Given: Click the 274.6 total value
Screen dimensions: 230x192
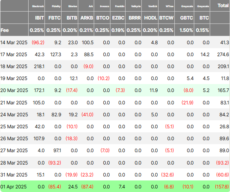Looking at the screenshot, I should pyautogui.click(x=223, y=55).
